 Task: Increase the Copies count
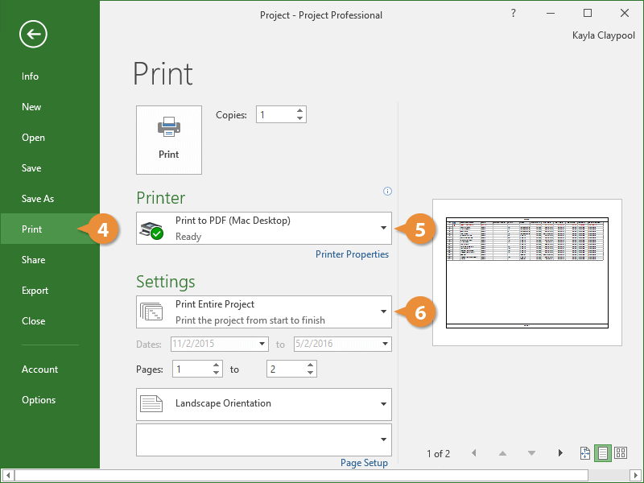click(300, 111)
